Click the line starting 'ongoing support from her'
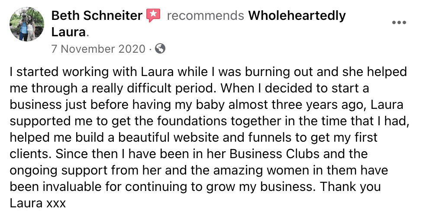The width and height of the screenshot is (426, 216). coord(199,171)
